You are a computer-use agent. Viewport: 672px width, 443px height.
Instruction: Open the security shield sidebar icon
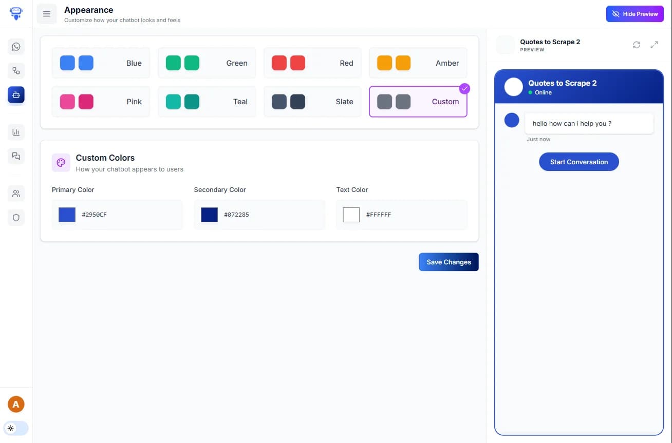point(16,218)
